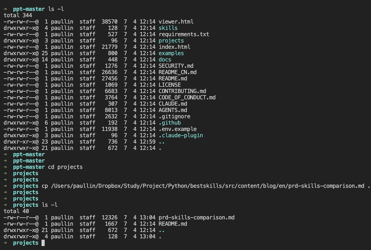The height and width of the screenshot is (250, 371).
Task: Click the cursor block at final prompt
Action: tap(43, 243)
